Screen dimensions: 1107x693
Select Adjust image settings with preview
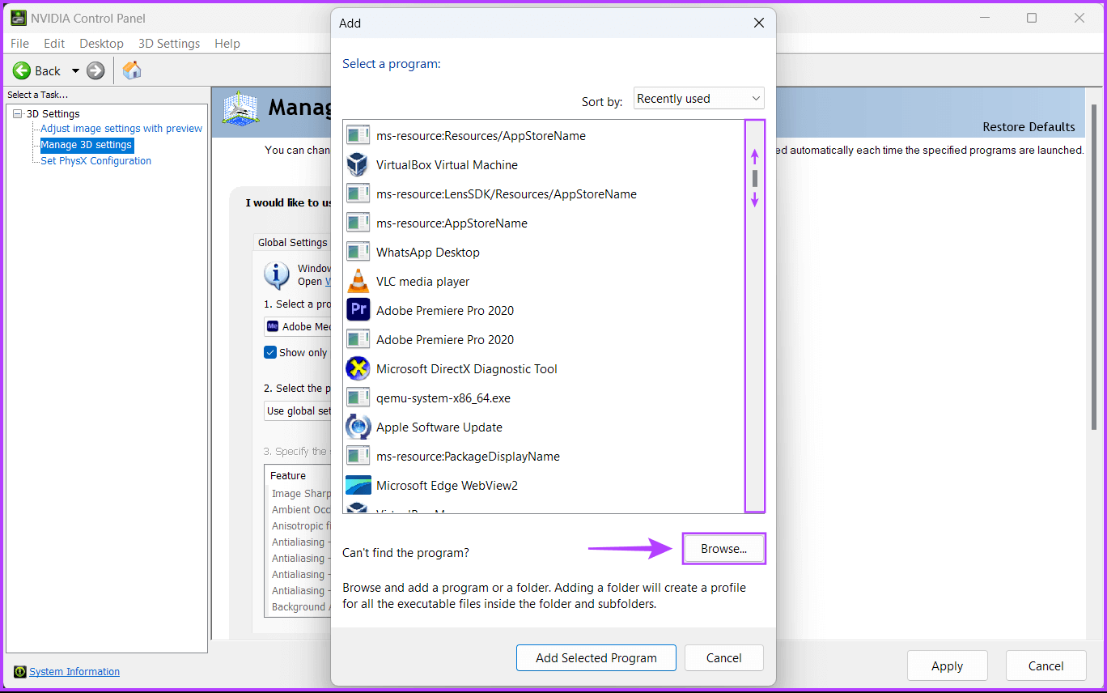[x=121, y=128]
